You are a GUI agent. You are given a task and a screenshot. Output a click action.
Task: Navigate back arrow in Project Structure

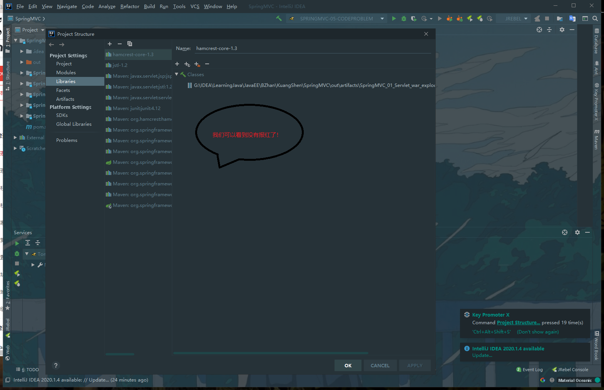click(52, 45)
